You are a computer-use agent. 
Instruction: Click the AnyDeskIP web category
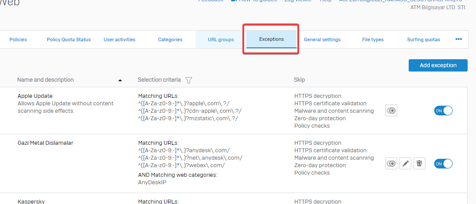[152, 183]
